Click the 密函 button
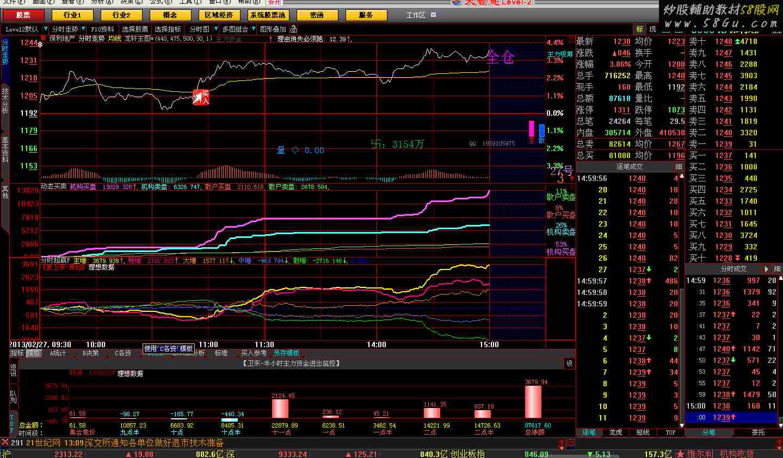 pyautogui.click(x=317, y=15)
